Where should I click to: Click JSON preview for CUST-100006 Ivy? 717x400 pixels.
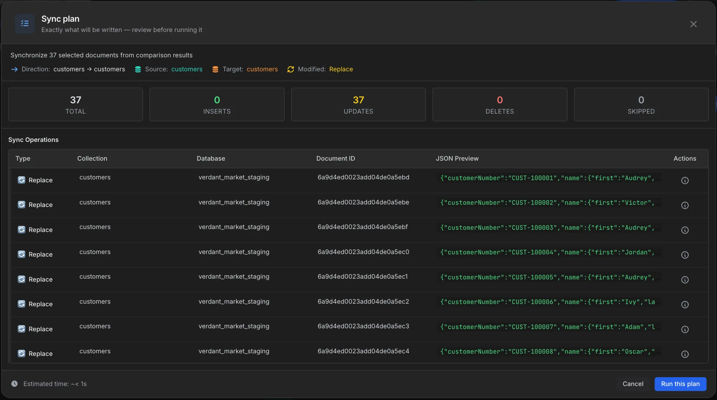pyautogui.click(x=550, y=302)
